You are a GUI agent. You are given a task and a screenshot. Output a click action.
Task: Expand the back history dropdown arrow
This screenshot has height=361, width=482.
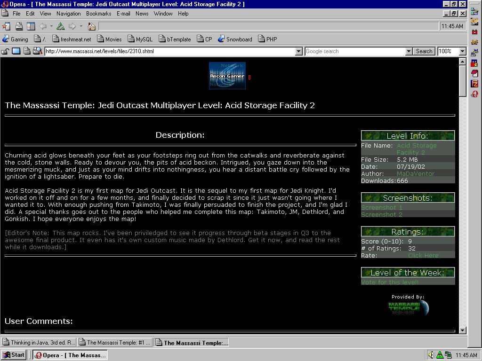(51, 26)
